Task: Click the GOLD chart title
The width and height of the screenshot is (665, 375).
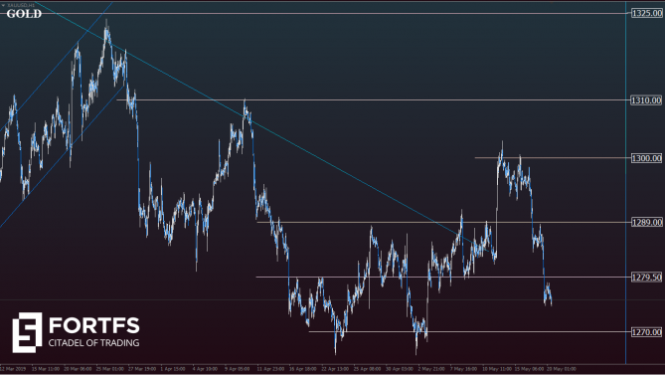Action: pyautogui.click(x=24, y=14)
